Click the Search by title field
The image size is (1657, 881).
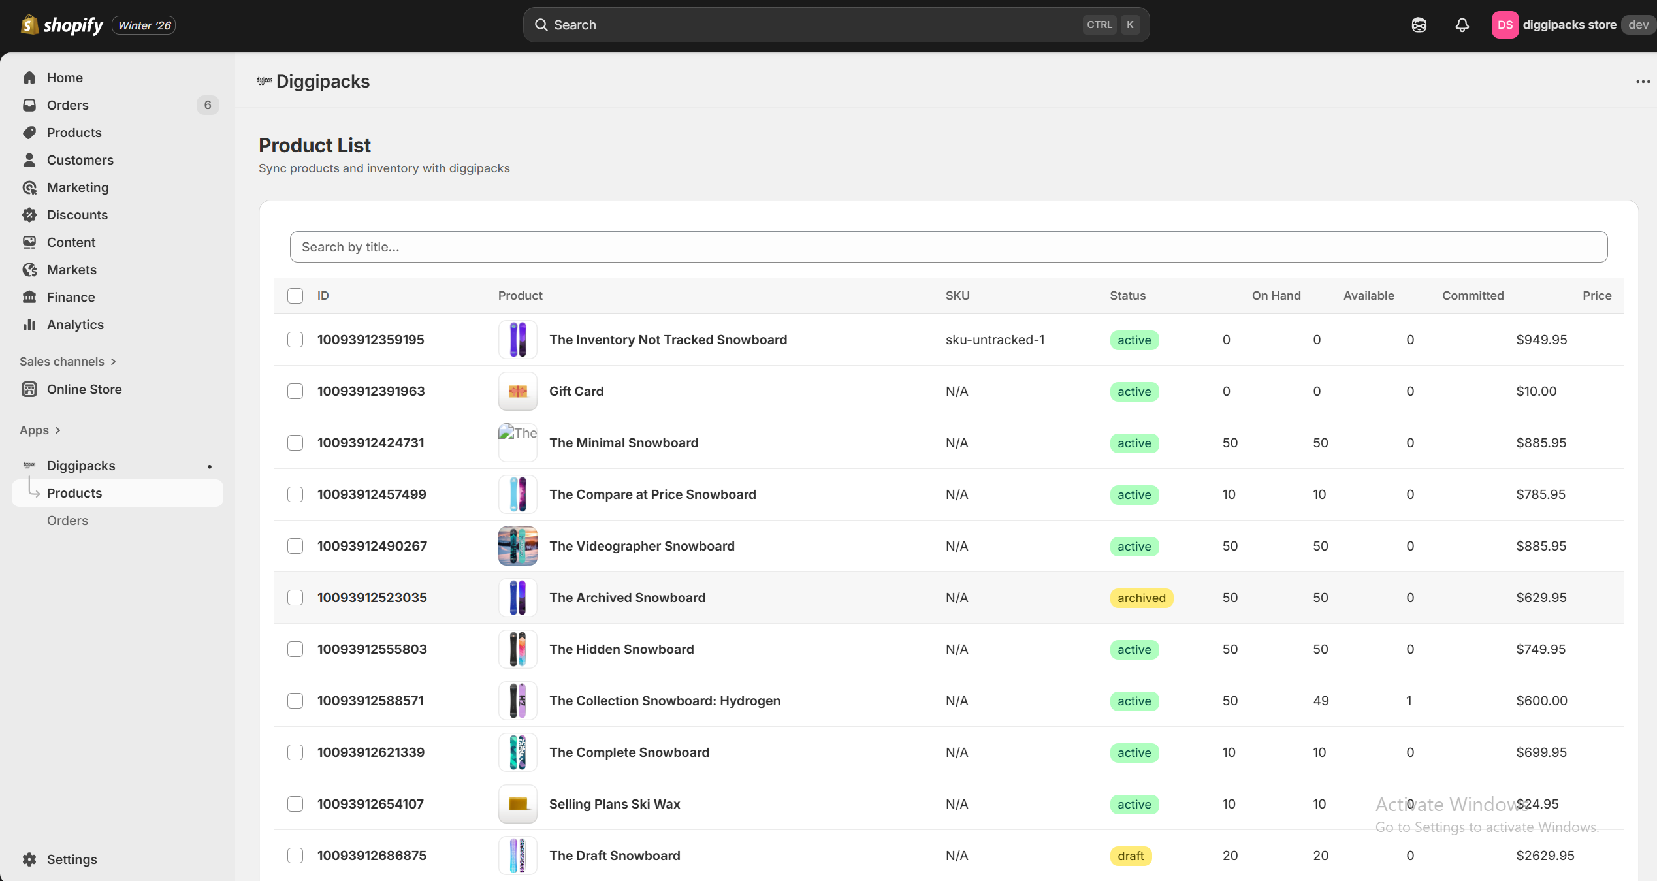[x=948, y=247]
